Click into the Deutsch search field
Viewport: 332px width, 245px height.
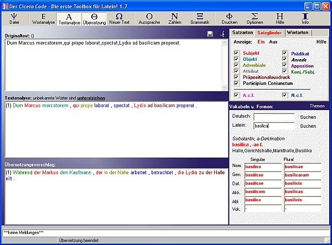click(x=273, y=117)
